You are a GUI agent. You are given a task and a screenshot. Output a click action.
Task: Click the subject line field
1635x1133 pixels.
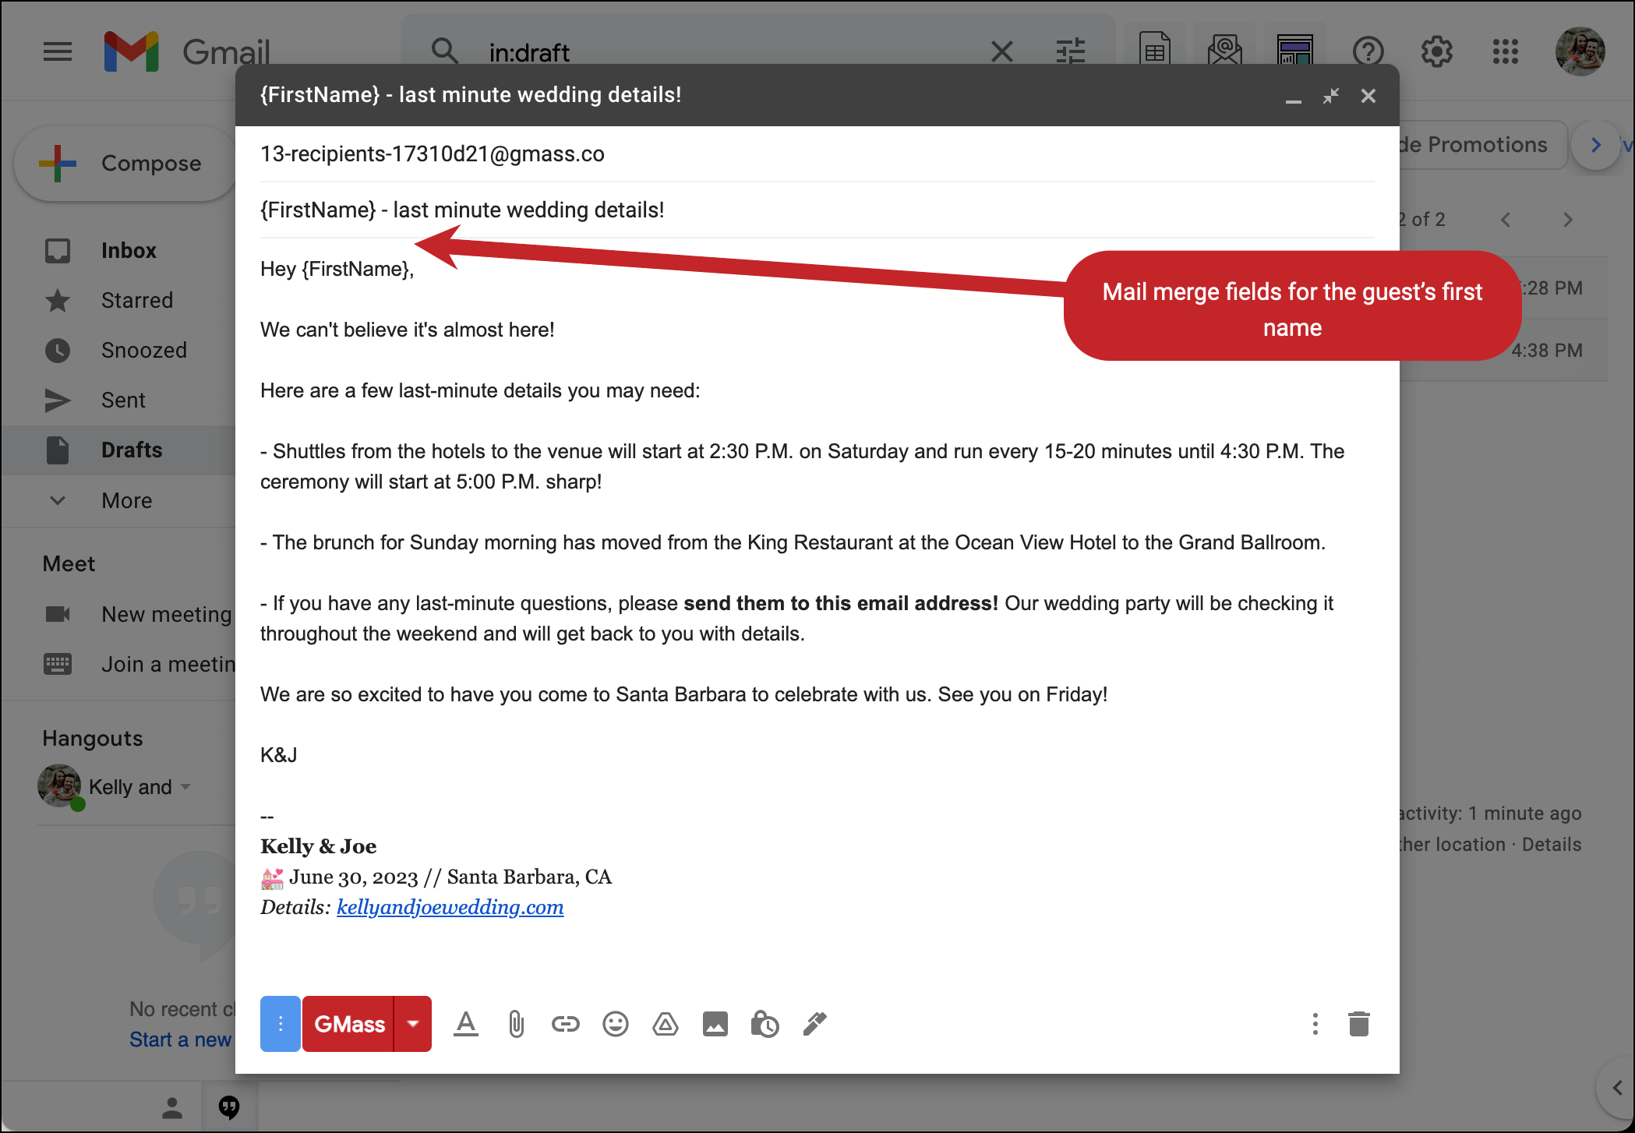coord(817,210)
